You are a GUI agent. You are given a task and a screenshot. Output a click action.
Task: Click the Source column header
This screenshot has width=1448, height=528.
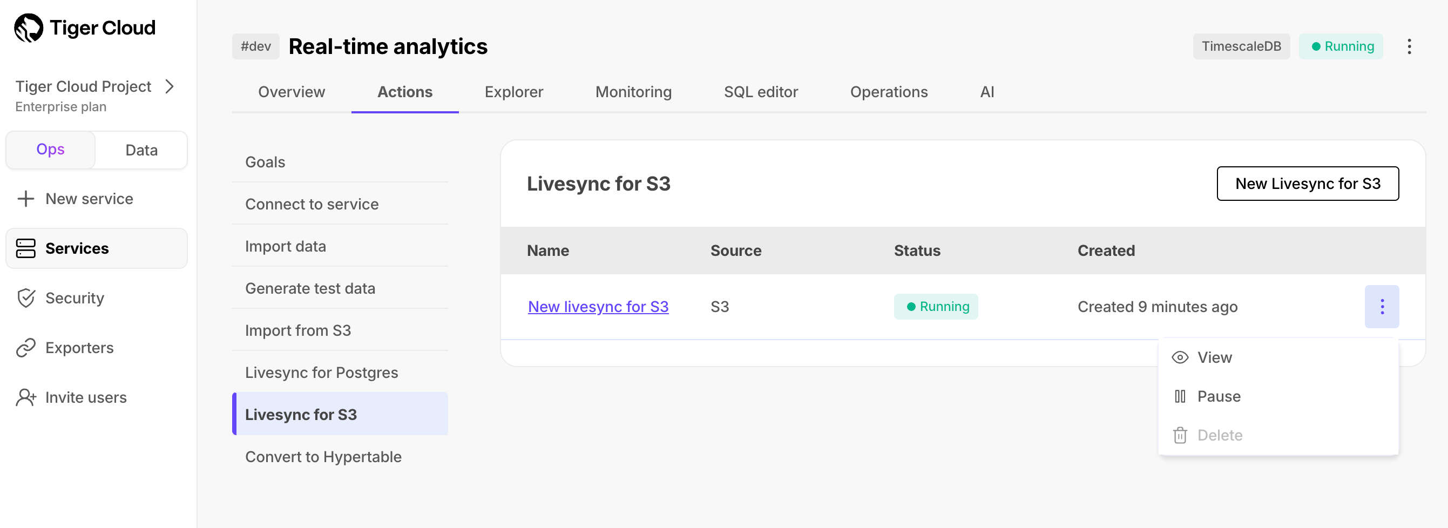click(x=736, y=250)
